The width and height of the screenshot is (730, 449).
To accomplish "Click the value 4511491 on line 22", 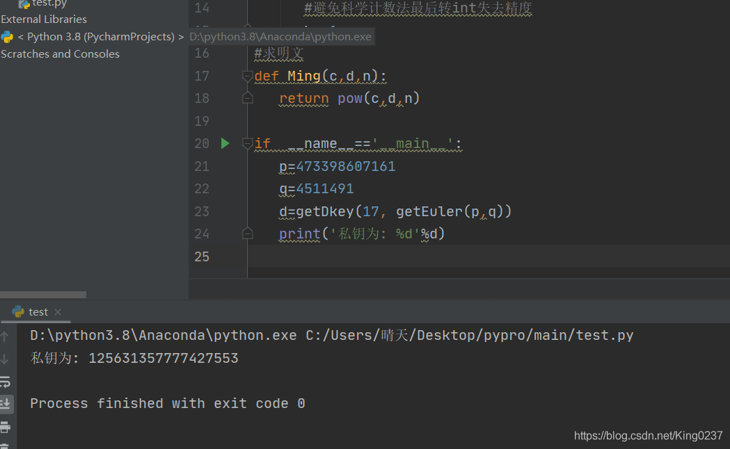I will [x=325, y=189].
